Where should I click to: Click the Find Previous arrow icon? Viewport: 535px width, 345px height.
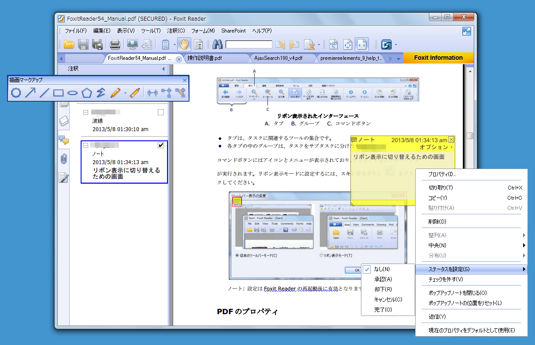[280, 44]
